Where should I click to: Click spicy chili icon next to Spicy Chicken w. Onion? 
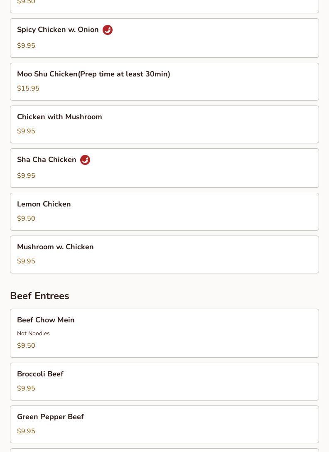(x=108, y=29)
